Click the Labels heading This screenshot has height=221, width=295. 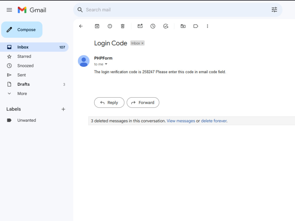pyautogui.click(x=14, y=109)
